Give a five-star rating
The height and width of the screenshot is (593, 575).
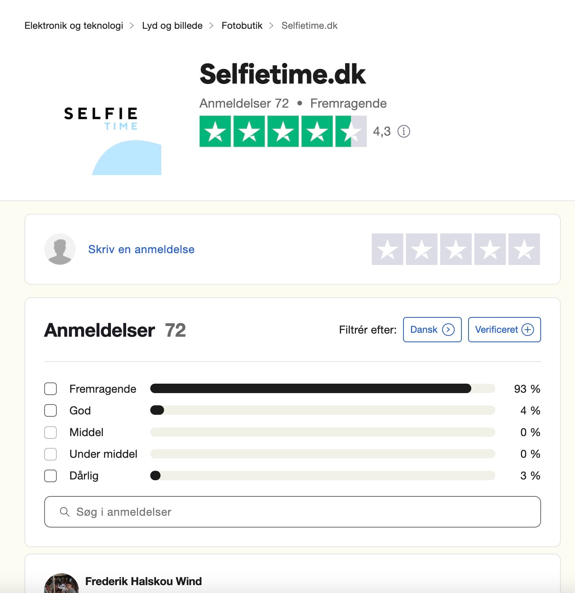(x=524, y=249)
